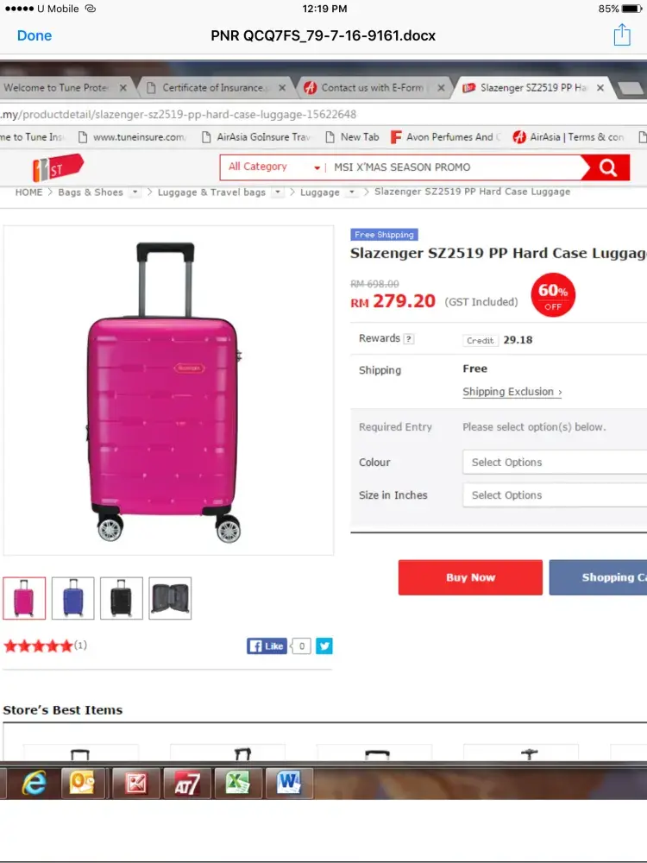Screen dimensions: 647x863
Task: Open Outlook from the taskbar
Action: tap(83, 783)
